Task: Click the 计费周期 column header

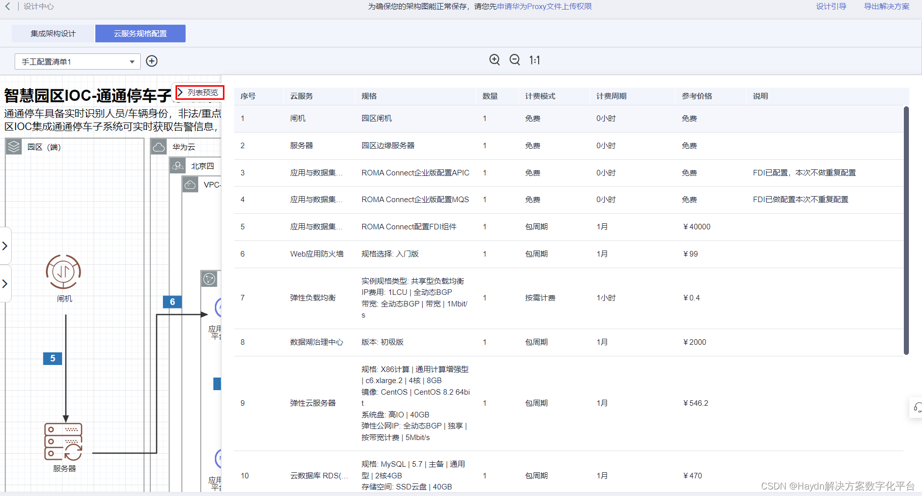Action: 611,96
